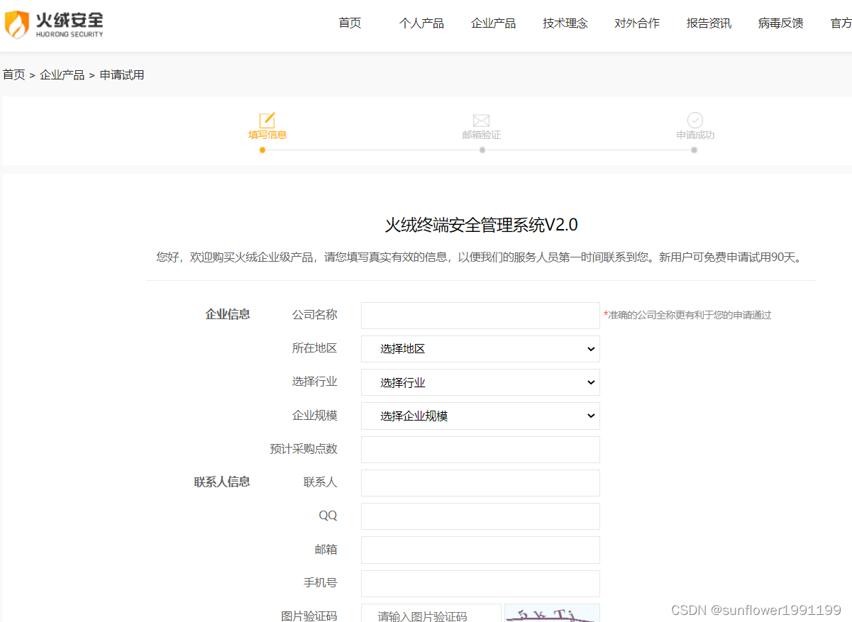Open the 首页 navigation menu item

350,23
